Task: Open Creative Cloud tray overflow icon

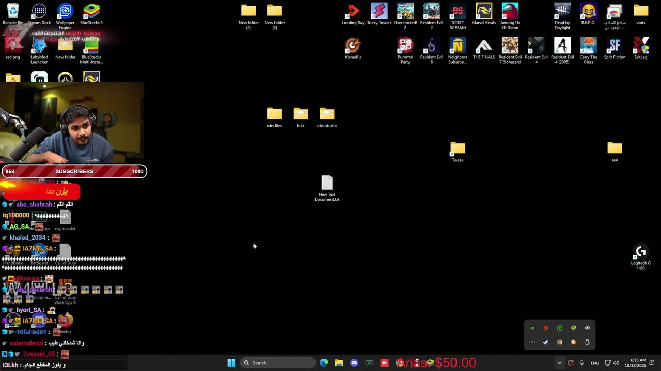Action: (x=587, y=328)
